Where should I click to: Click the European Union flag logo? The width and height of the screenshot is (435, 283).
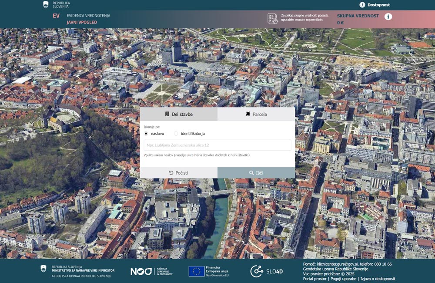coord(196,271)
